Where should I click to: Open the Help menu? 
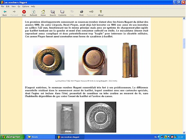coord(33,7)
